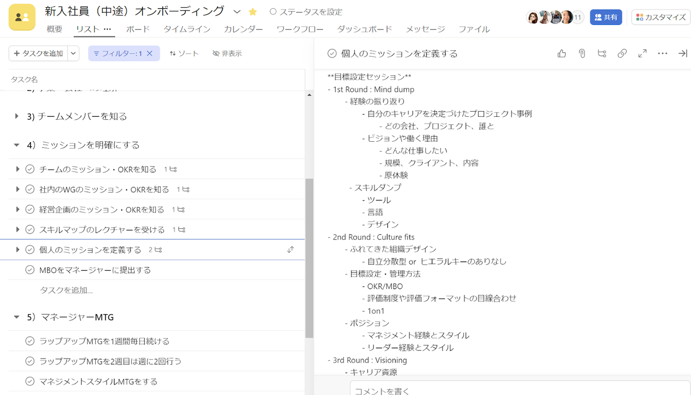Screen dimensions: 691x395
Task: Open the three-dot more actions menu
Action: click(x=663, y=54)
